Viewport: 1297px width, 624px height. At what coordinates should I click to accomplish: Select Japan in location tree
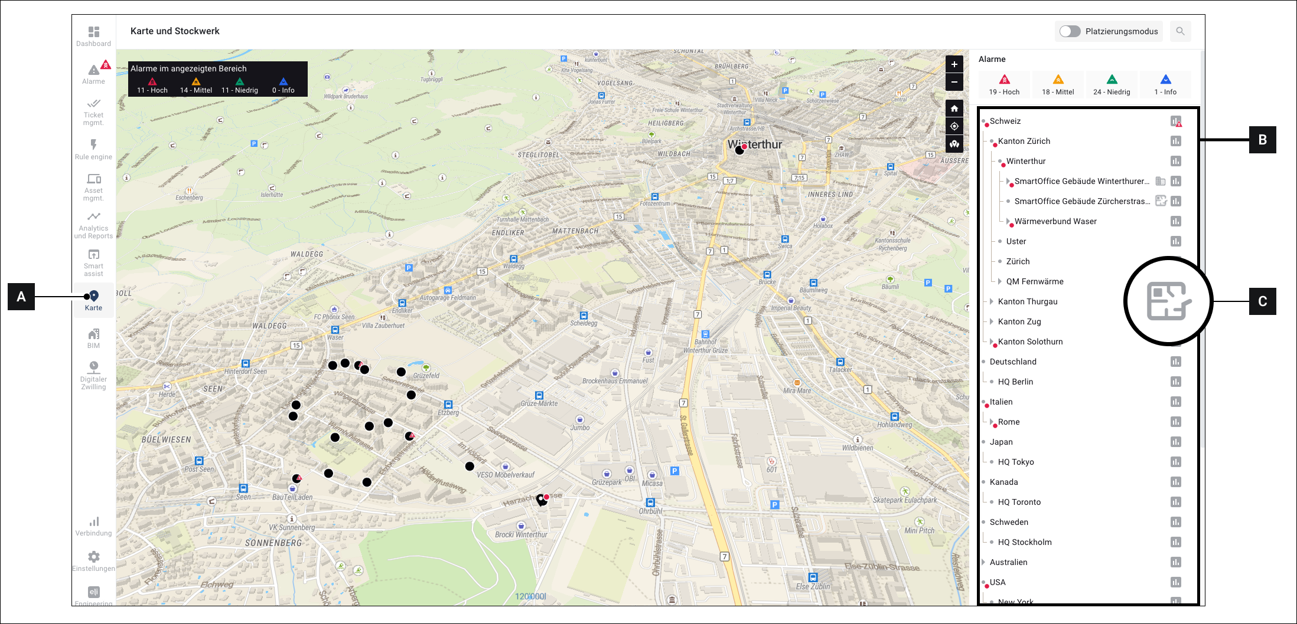(x=1001, y=442)
